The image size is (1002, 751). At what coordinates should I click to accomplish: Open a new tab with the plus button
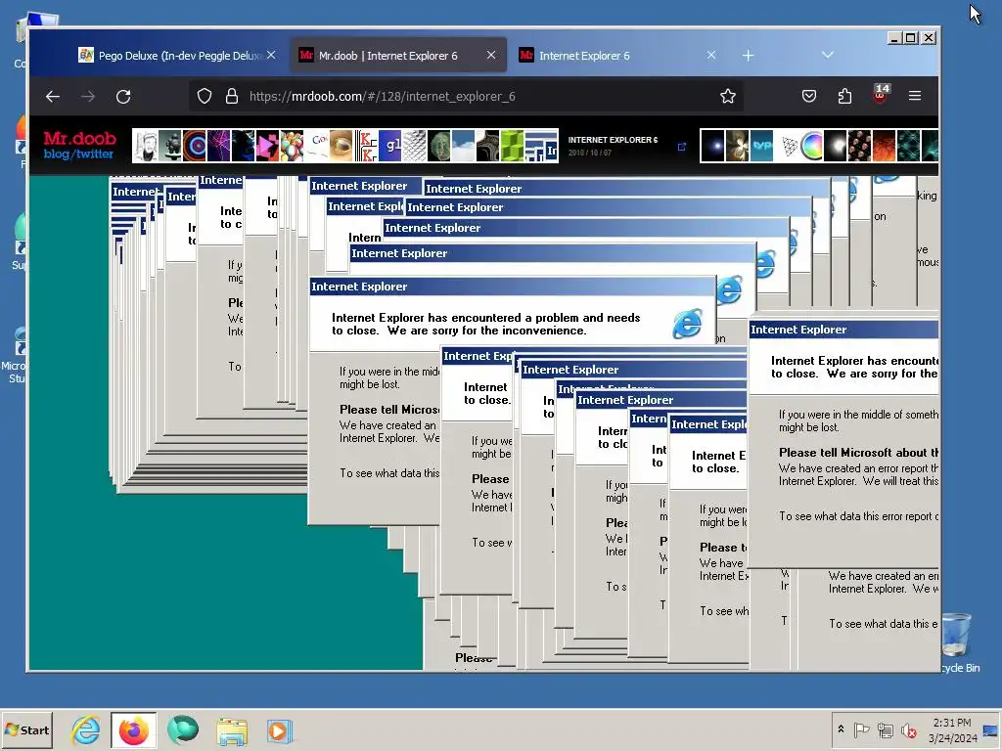(748, 56)
